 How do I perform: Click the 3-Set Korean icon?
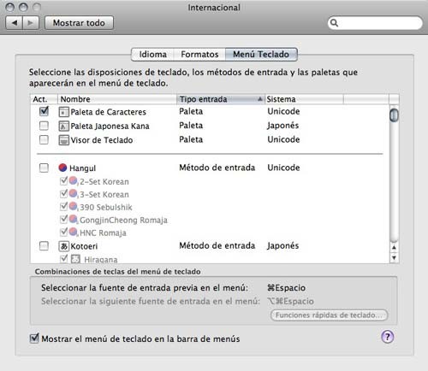pyautogui.click(x=74, y=194)
